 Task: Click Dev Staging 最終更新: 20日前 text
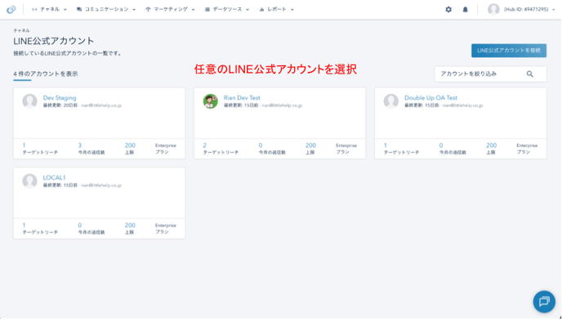pyautogui.click(x=60, y=105)
